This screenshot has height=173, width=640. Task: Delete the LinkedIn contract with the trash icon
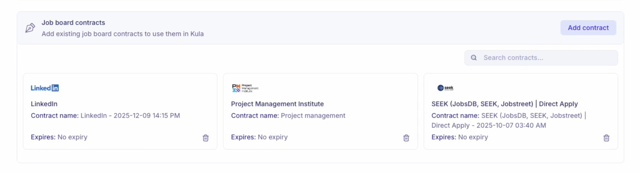pos(206,138)
